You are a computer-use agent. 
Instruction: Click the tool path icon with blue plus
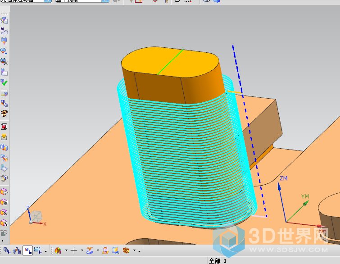(x=4, y=51)
